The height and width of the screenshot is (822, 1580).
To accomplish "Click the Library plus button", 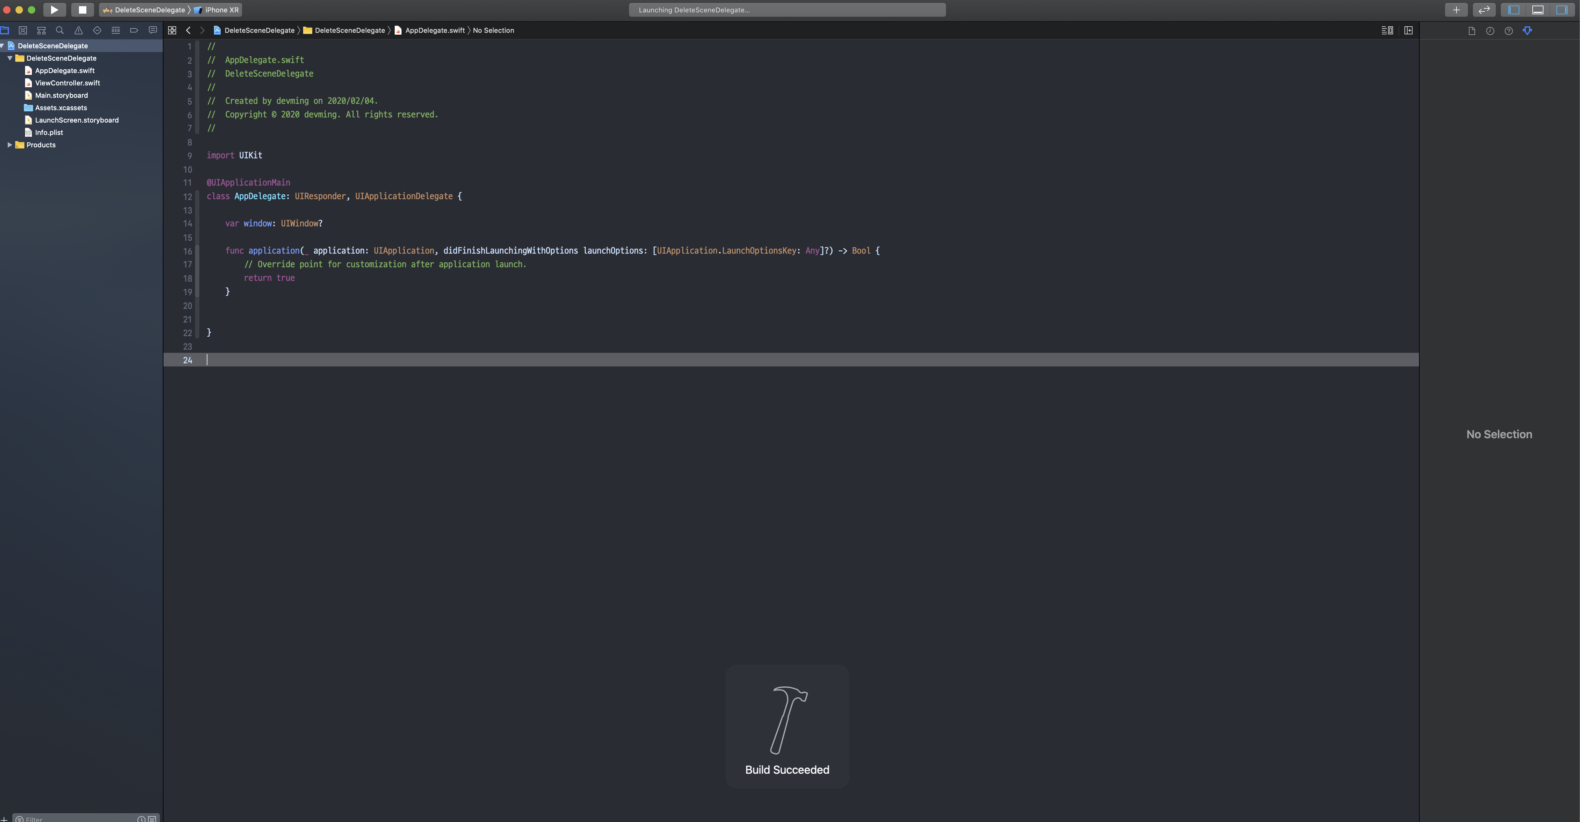I will click(1456, 10).
